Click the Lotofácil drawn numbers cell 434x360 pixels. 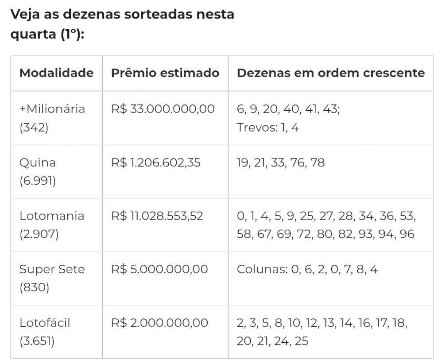point(331,332)
